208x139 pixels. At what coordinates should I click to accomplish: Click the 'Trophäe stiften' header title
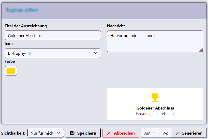tap(22, 10)
